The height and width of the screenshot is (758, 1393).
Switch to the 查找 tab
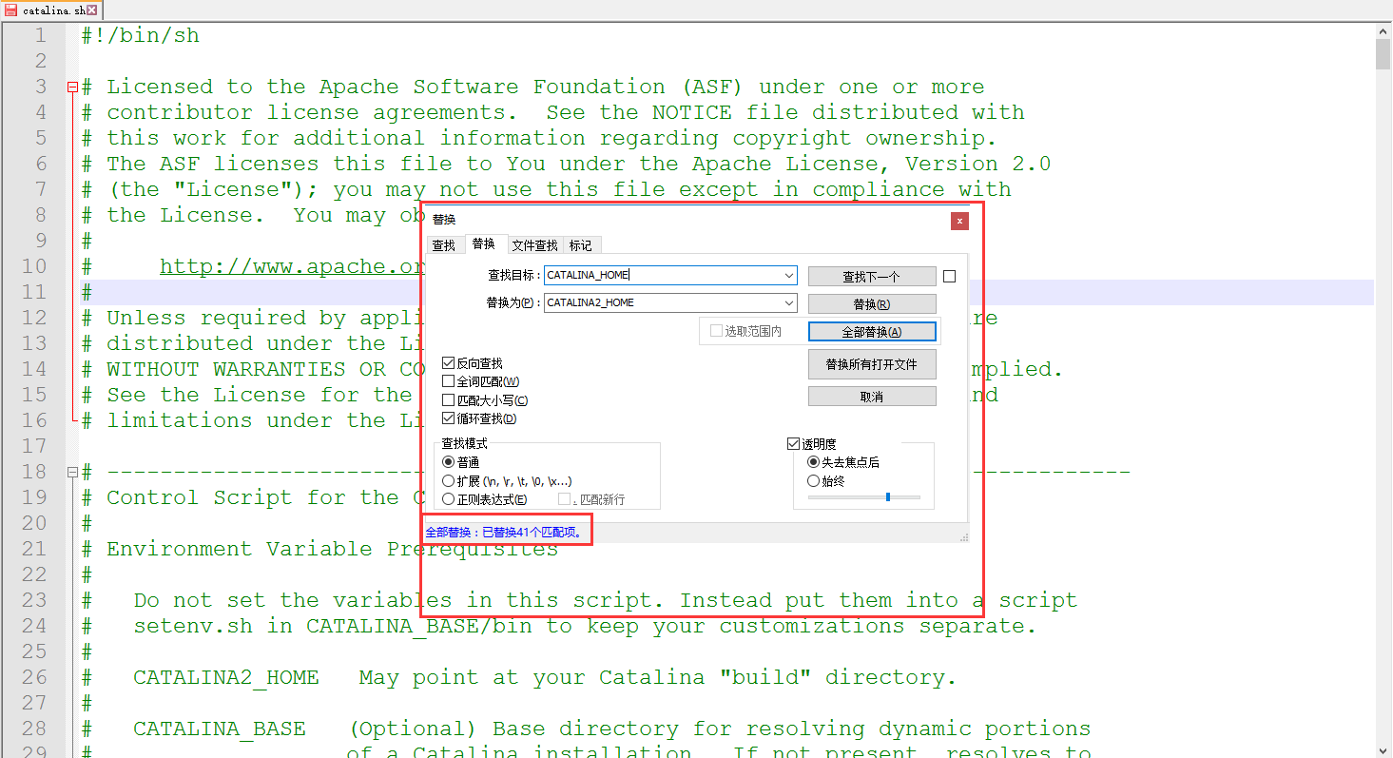444,245
